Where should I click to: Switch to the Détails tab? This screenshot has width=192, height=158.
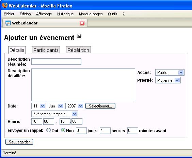coord(17,50)
